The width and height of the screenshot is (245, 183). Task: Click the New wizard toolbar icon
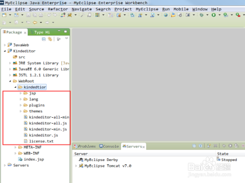tap(4, 15)
